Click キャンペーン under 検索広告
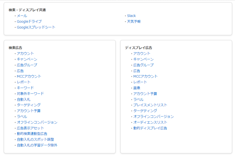This screenshot has height=156, width=235. click(x=27, y=59)
